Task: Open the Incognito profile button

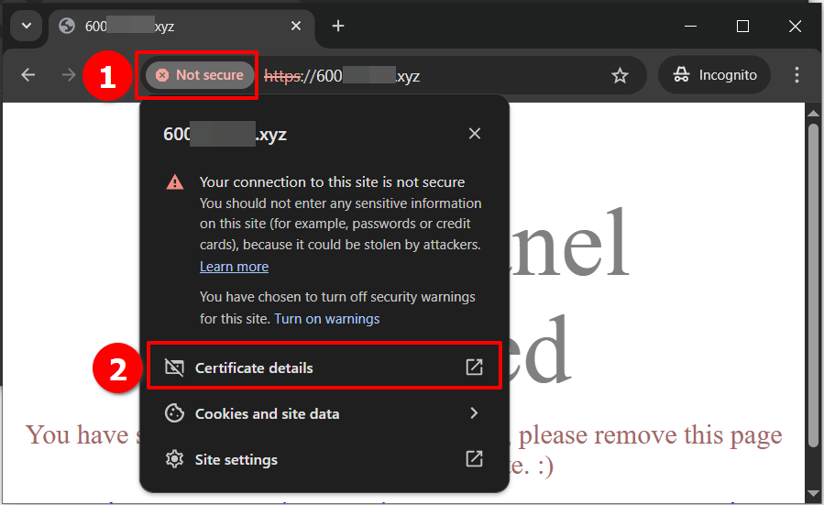Action: tap(715, 75)
